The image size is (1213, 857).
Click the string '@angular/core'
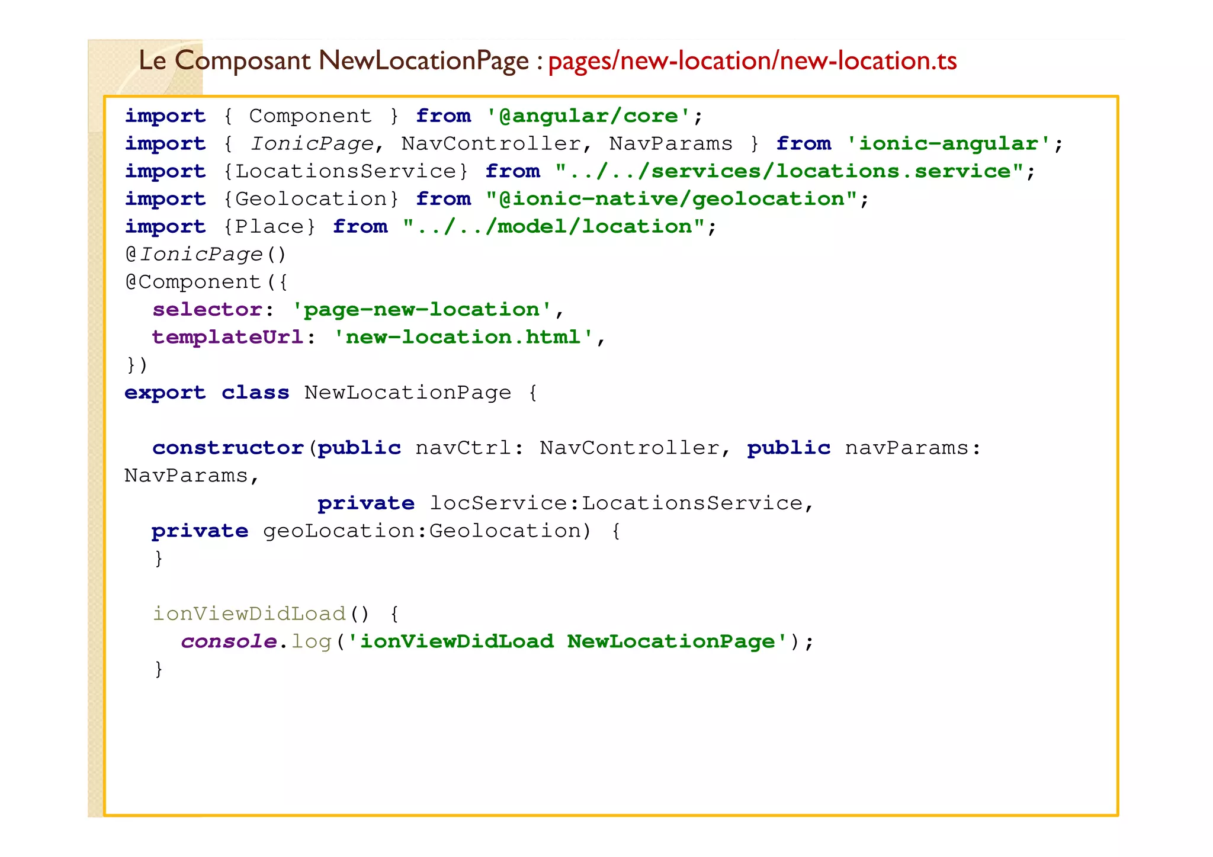click(589, 115)
